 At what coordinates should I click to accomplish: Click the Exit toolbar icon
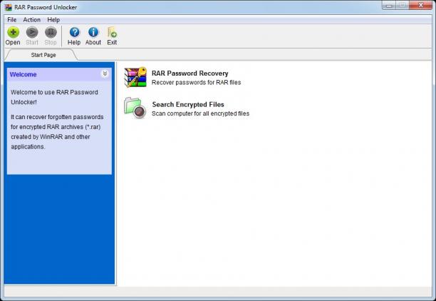point(112,32)
